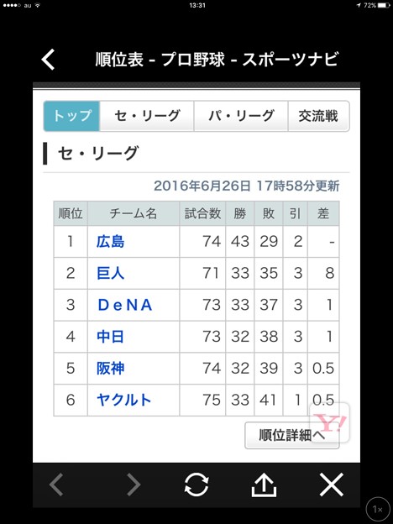Click the 順位詳細へ button

[292, 435]
